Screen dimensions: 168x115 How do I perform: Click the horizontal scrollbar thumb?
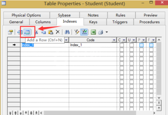coord(90,113)
